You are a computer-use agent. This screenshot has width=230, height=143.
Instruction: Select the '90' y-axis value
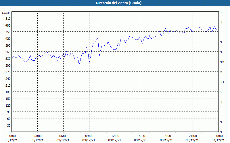pyautogui.click(x=9, y=112)
